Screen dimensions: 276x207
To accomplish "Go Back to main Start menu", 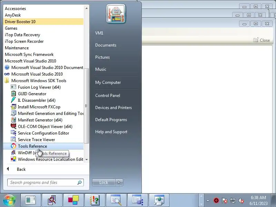I will [x=21, y=169].
